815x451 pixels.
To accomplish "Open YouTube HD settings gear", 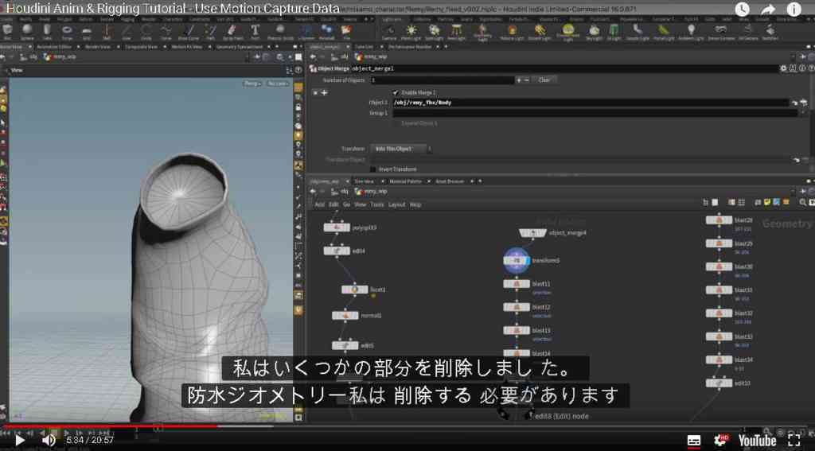I will pyautogui.click(x=721, y=441).
